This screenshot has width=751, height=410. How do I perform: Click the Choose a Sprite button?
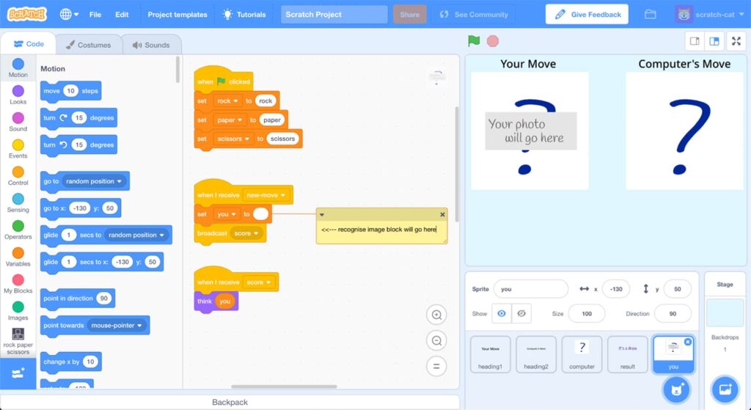click(675, 389)
